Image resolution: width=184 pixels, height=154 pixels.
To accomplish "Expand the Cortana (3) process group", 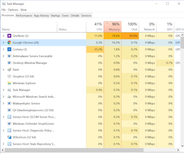I will tap(3, 49).
